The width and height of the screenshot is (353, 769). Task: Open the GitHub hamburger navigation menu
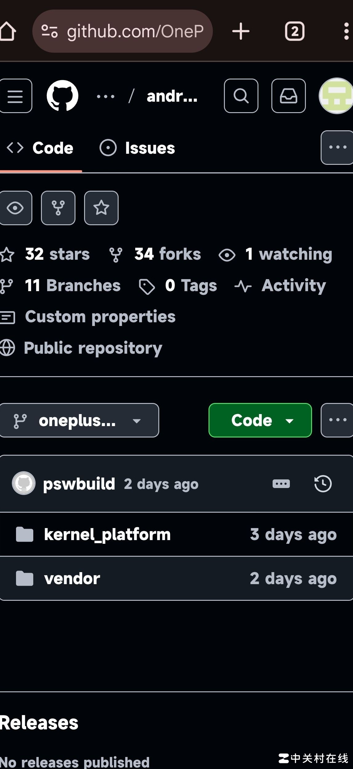15,96
